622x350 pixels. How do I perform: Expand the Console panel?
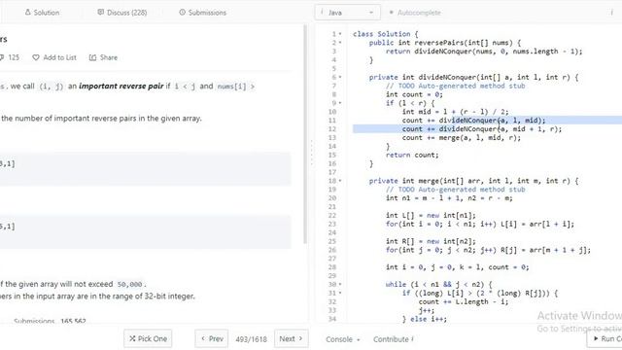[x=343, y=339]
